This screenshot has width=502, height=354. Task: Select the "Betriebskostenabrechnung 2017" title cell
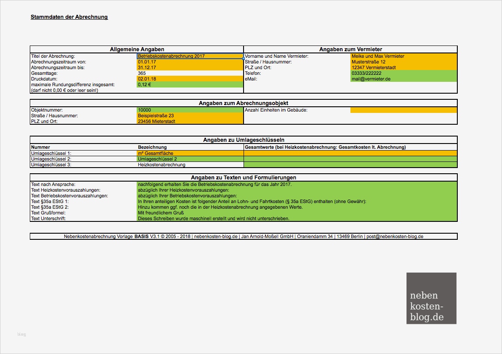[x=188, y=56]
